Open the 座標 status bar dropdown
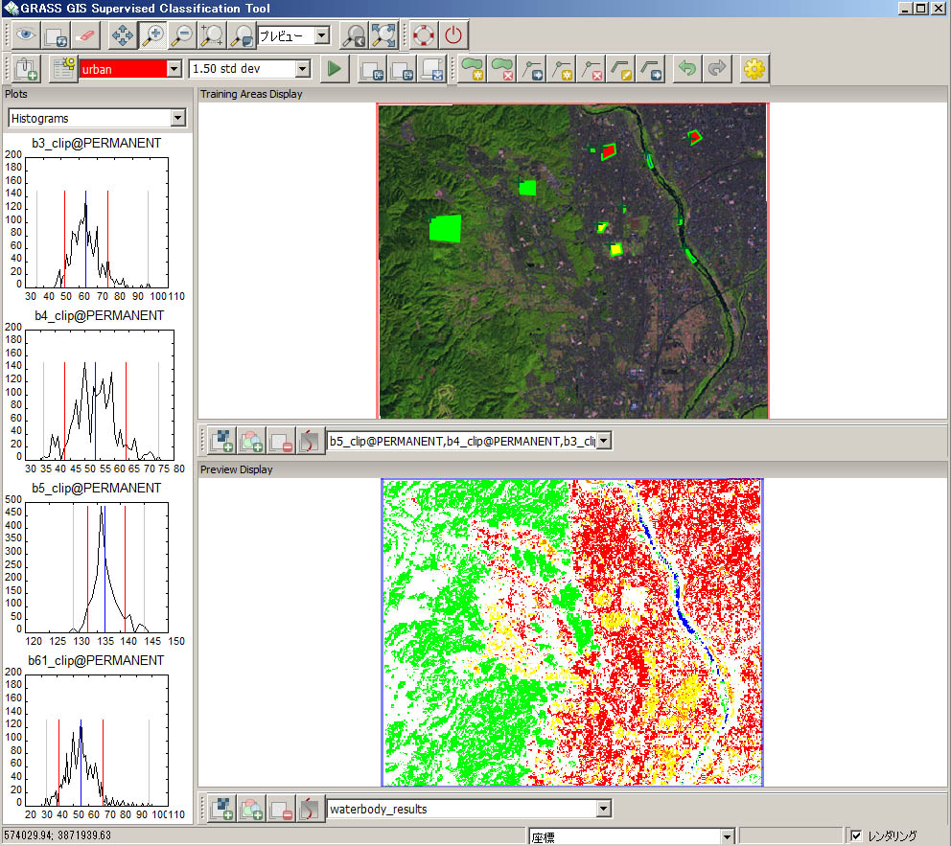Screen dimensions: 951x846 728,837
